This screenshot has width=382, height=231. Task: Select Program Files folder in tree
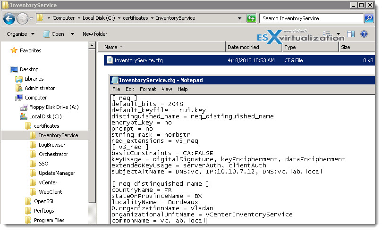click(x=49, y=220)
